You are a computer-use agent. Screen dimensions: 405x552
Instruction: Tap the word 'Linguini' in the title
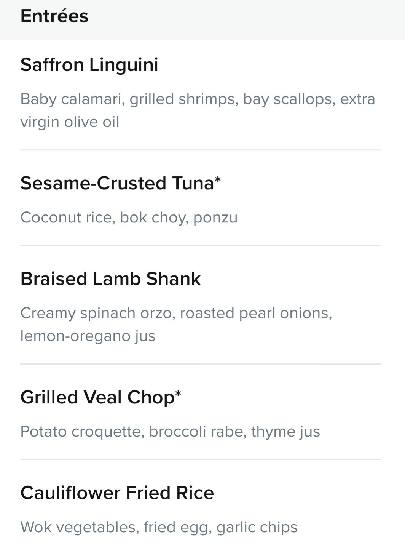[x=124, y=64]
